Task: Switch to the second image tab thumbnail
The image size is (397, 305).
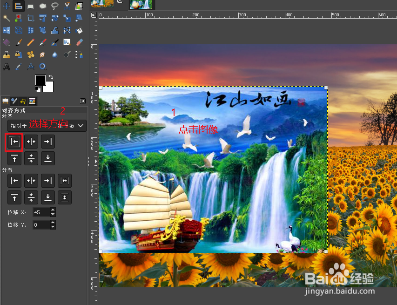Action: 141,5
